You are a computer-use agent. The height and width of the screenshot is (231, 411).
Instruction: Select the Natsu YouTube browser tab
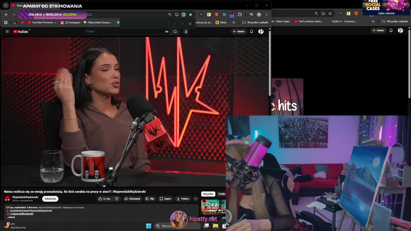click(x=35, y=5)
